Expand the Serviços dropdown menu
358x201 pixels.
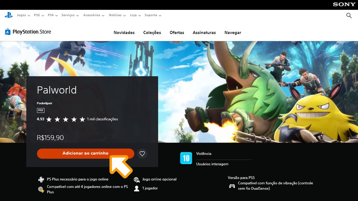70,15
